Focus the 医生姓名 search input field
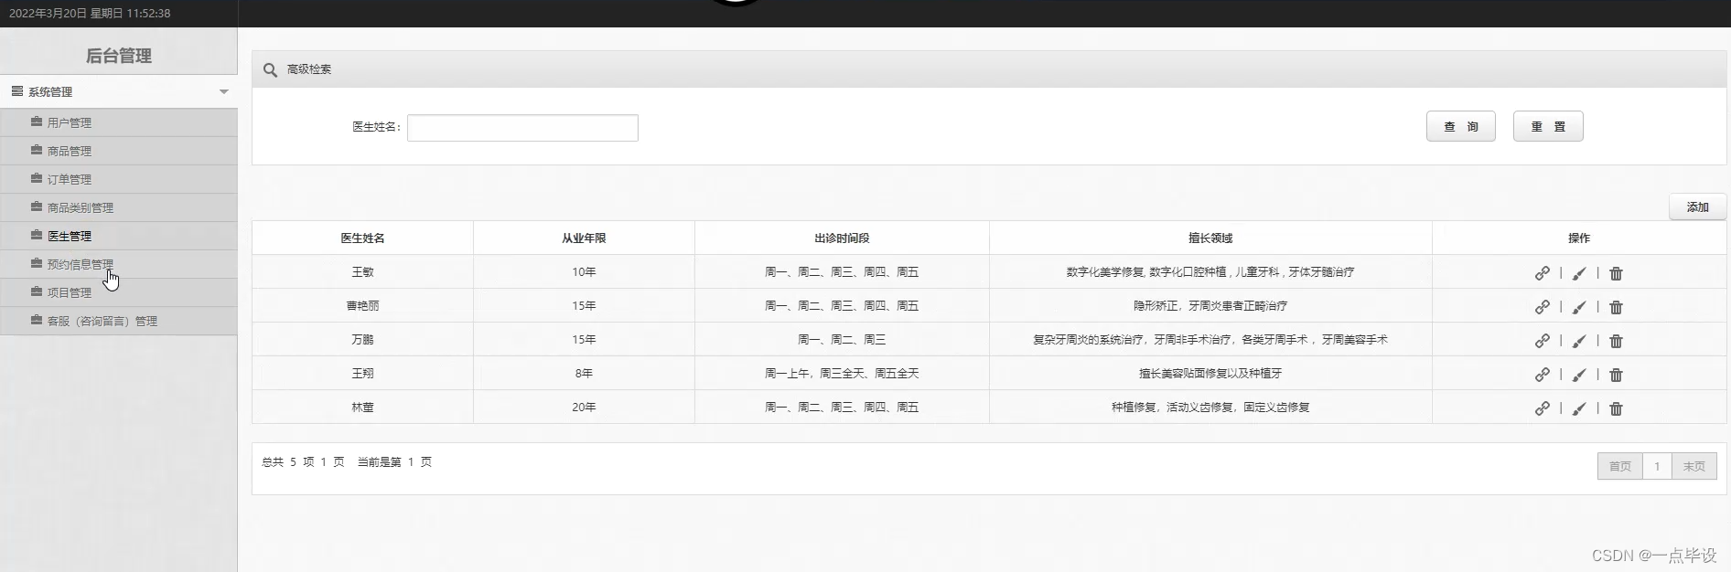The width and height of the screenshot is (1731, 572). (522, 128)
